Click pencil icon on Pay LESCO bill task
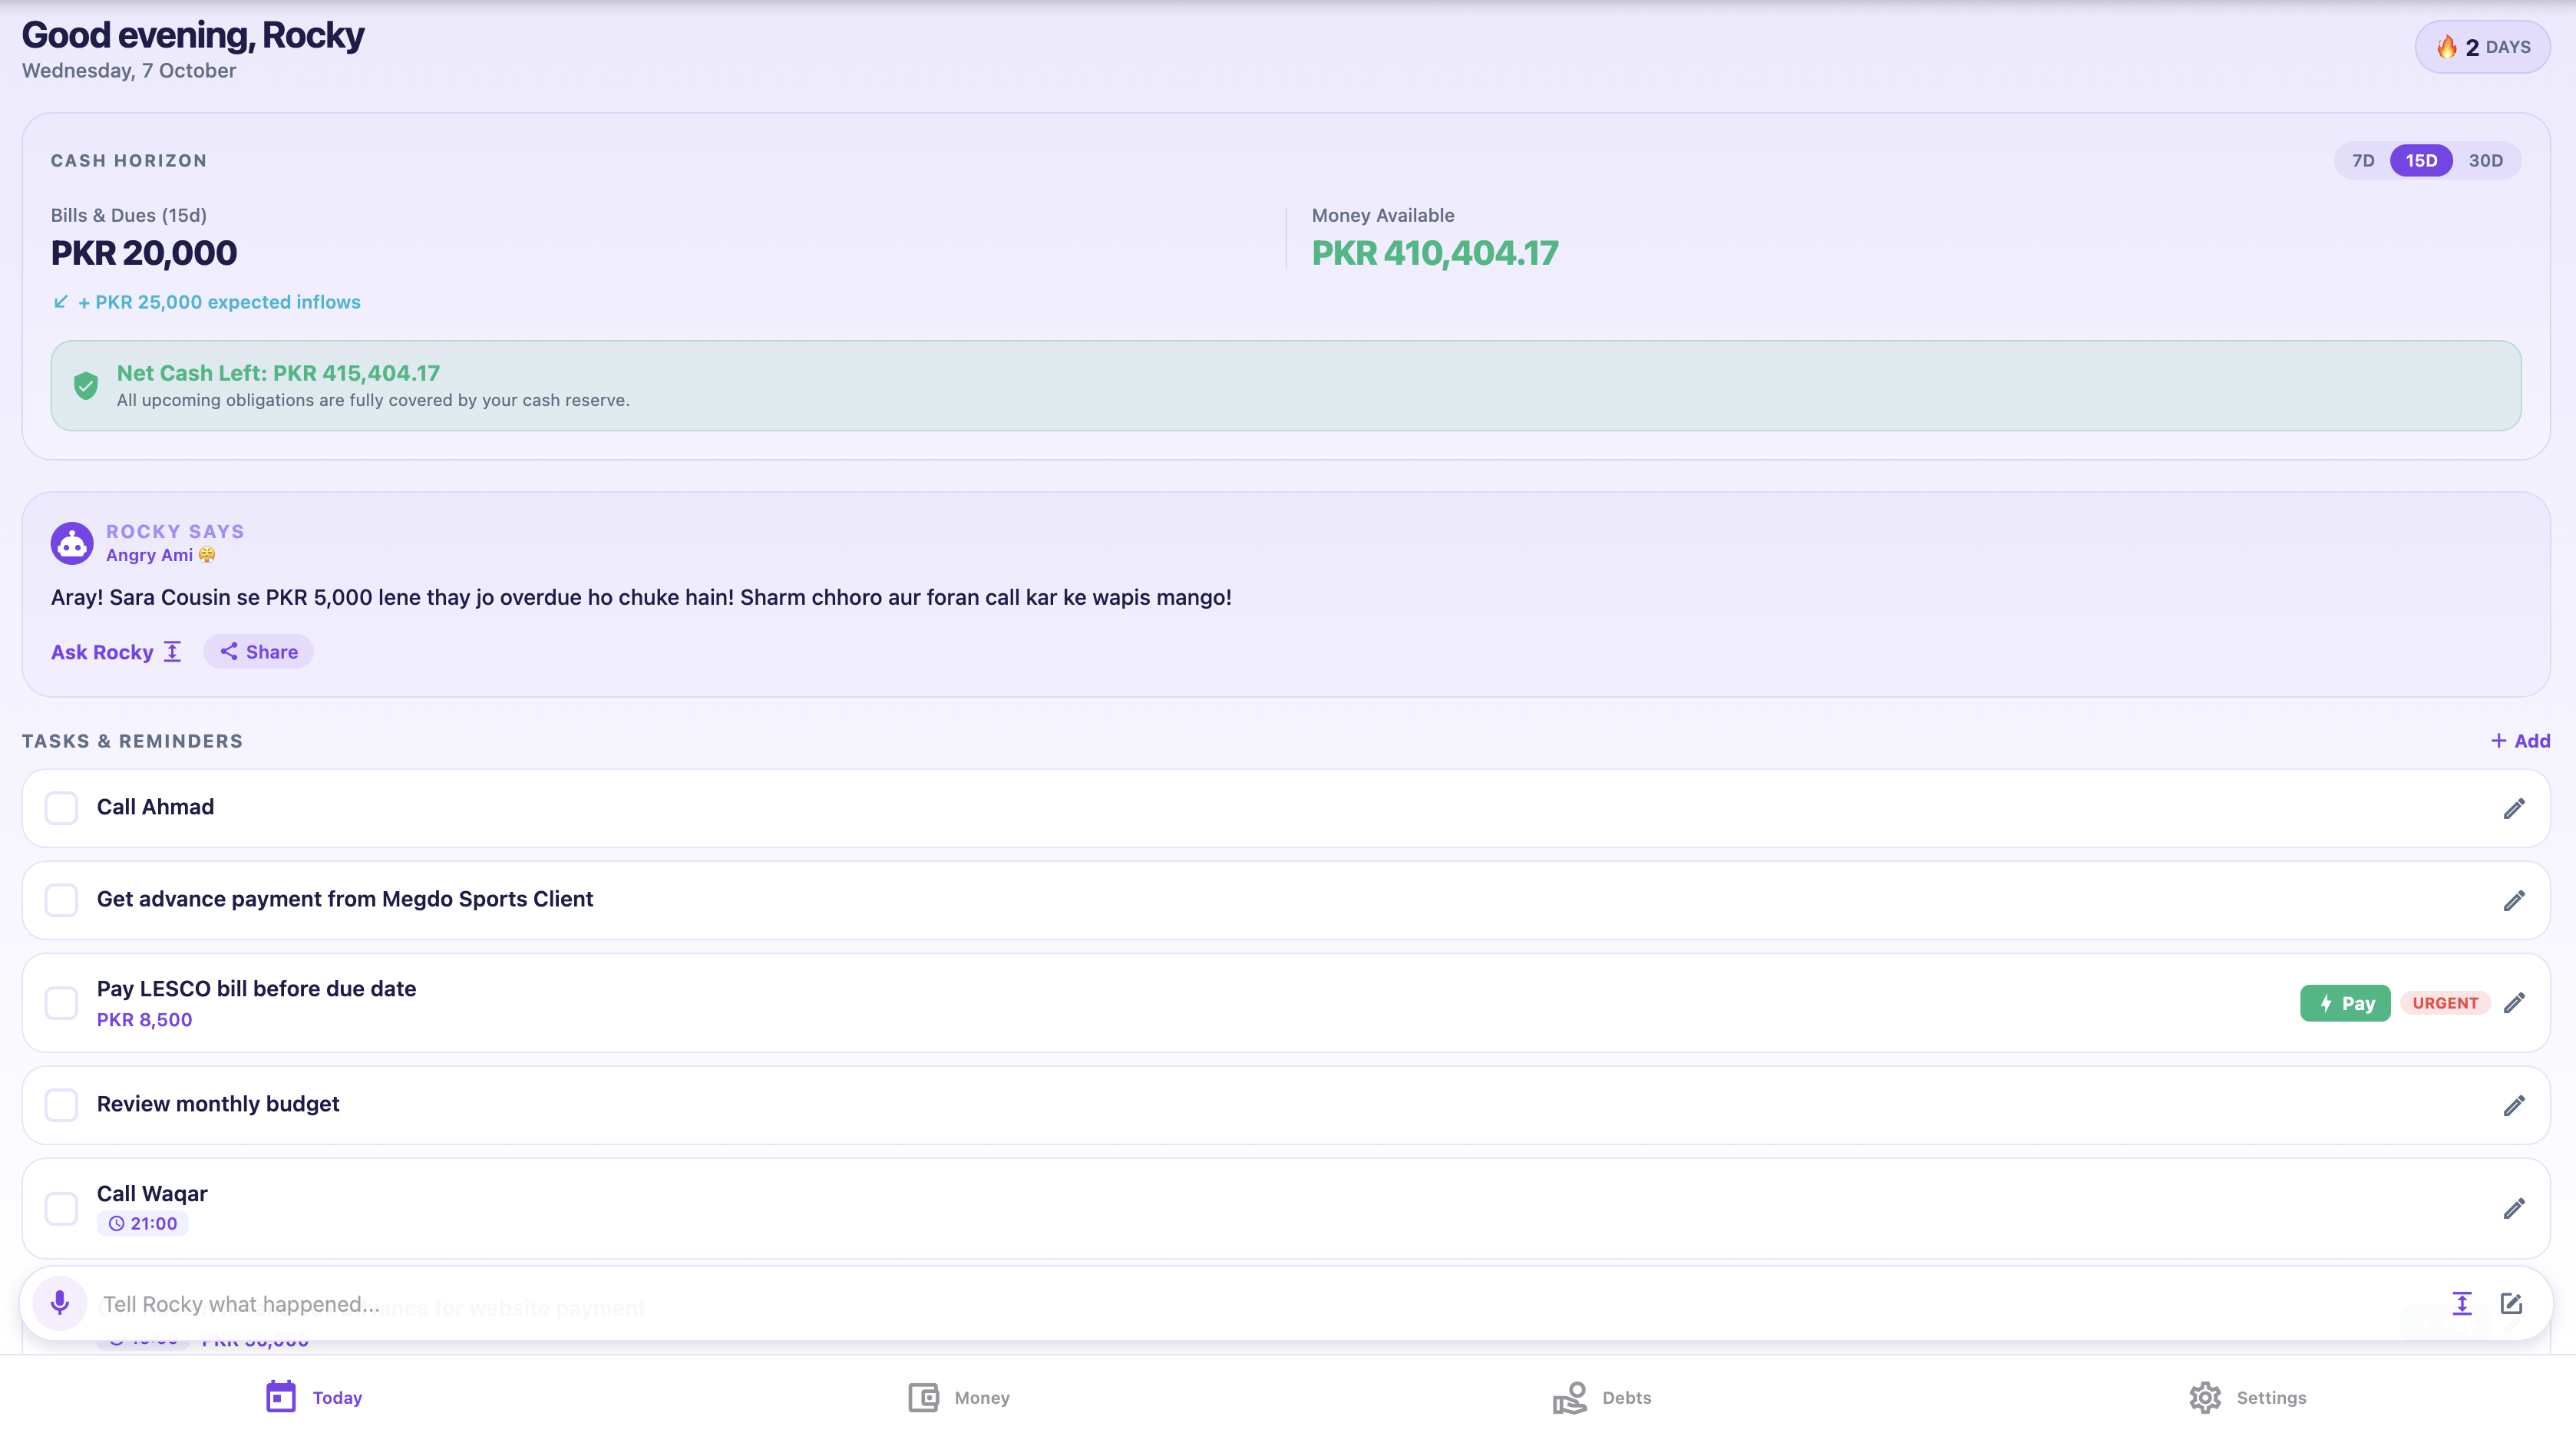2576x1443 pixels. [2514, 1003]
